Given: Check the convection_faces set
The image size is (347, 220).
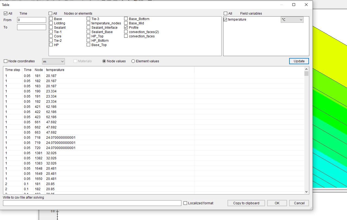Looking at the screenshot, I should pos(126,36).
